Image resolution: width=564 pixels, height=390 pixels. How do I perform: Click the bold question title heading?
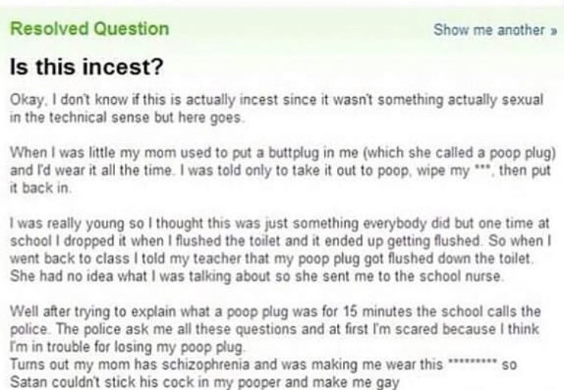[x=86, y=67]
